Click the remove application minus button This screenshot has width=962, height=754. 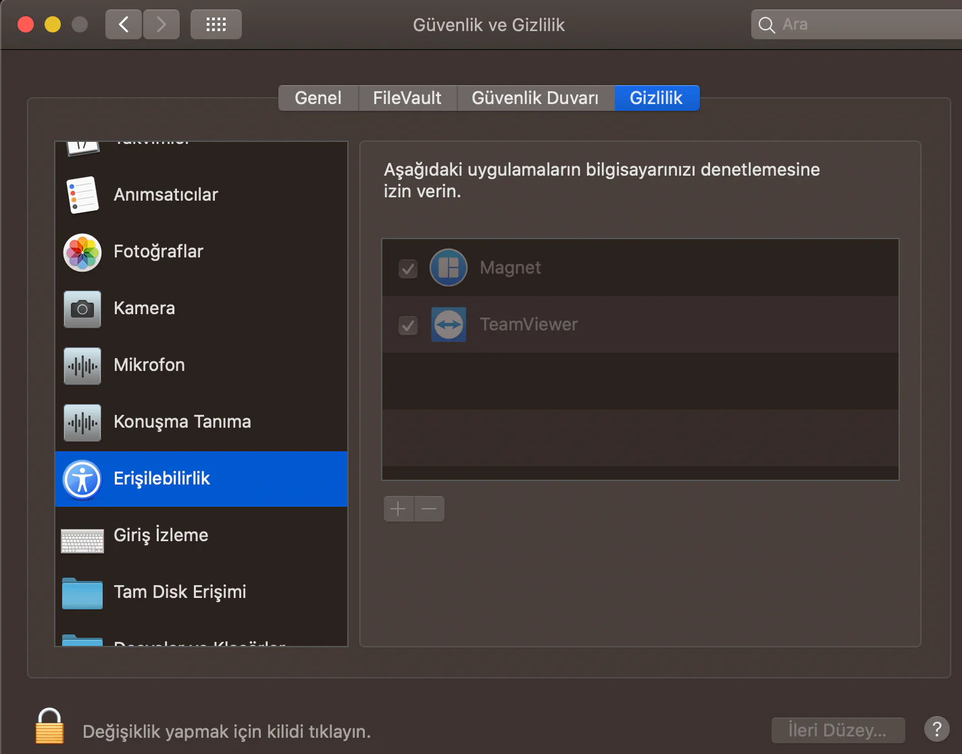(x=429, y=509)
